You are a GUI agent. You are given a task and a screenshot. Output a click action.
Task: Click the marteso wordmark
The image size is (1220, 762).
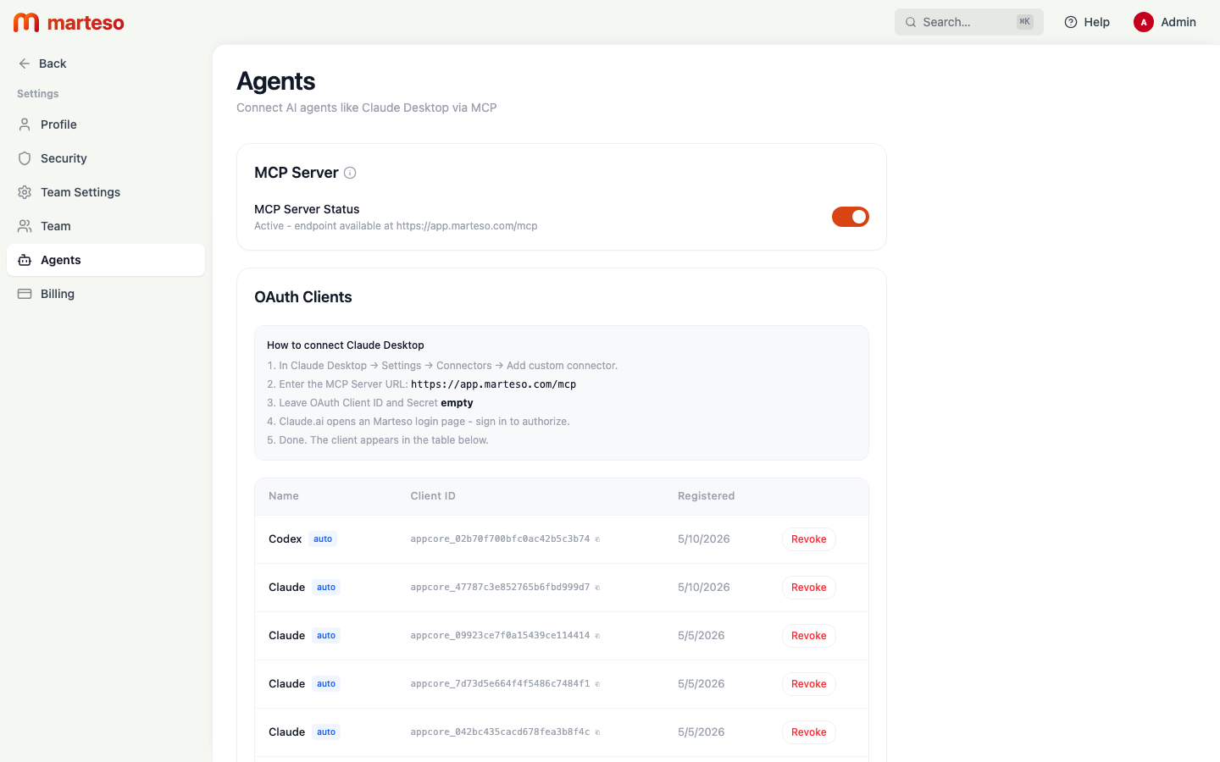pos(86,23)
